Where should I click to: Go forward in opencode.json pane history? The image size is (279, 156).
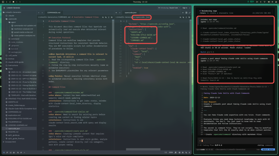click(120, 13)
